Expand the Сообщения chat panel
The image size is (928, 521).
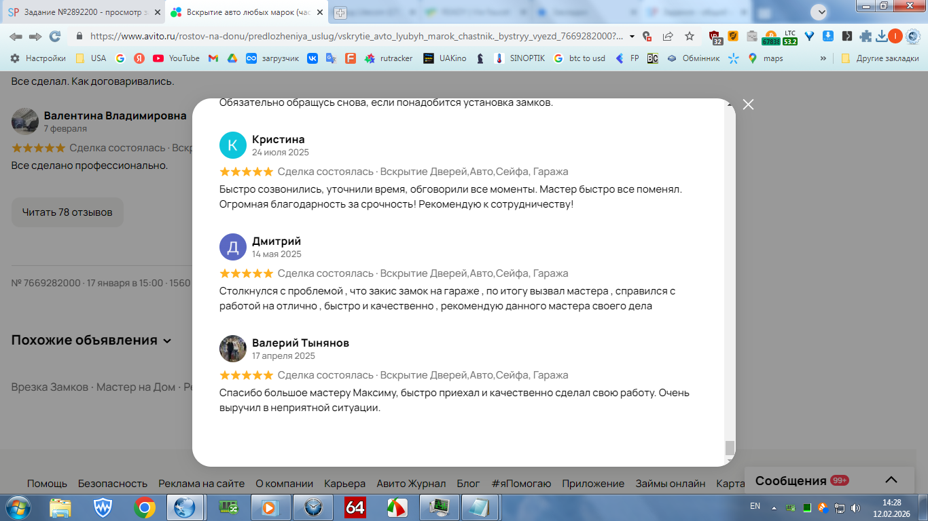coord(891,480)
